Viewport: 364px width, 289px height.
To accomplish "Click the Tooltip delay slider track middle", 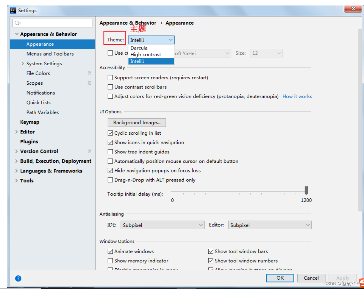I will tap(239, 191).
